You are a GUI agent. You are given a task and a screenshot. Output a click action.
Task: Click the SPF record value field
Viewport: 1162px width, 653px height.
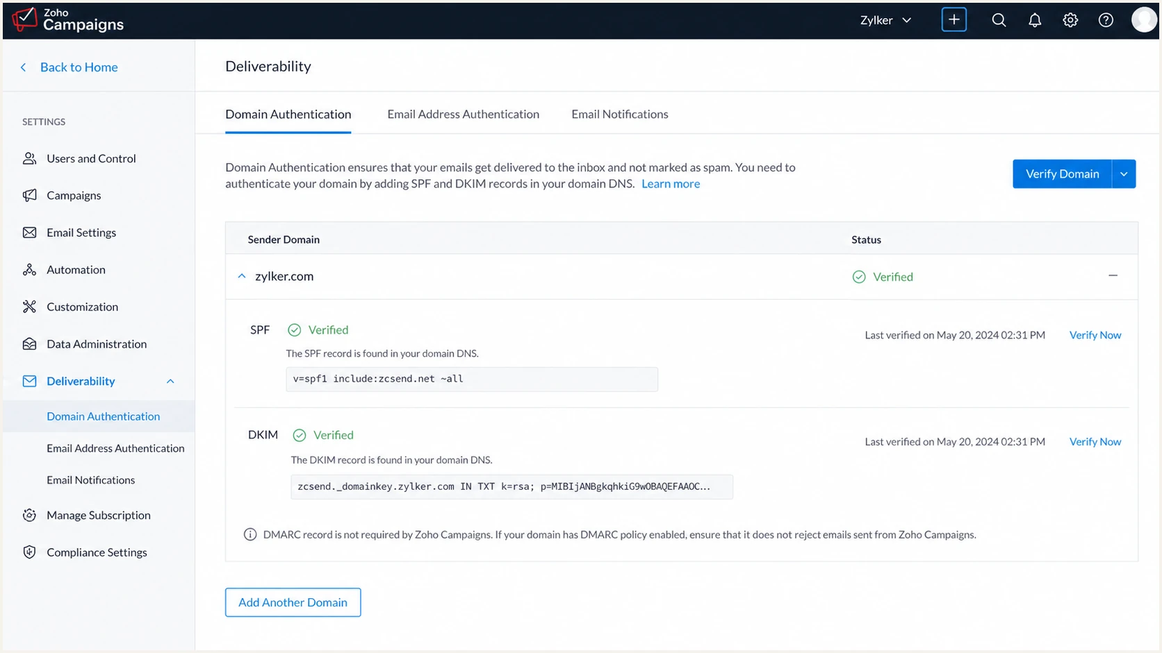pyautogui.click(x=472, y=379)
